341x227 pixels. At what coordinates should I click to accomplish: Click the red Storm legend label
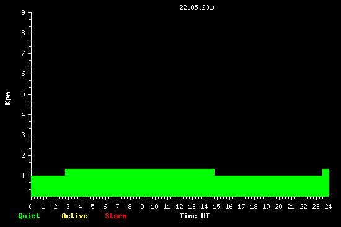(116, 216)
